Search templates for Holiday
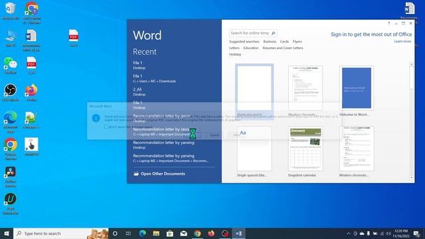 tap(235, 54)
